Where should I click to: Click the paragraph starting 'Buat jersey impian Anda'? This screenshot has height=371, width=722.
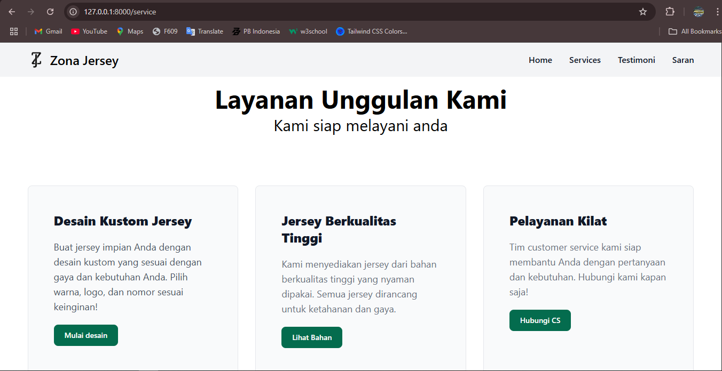(x=128, y=277)
